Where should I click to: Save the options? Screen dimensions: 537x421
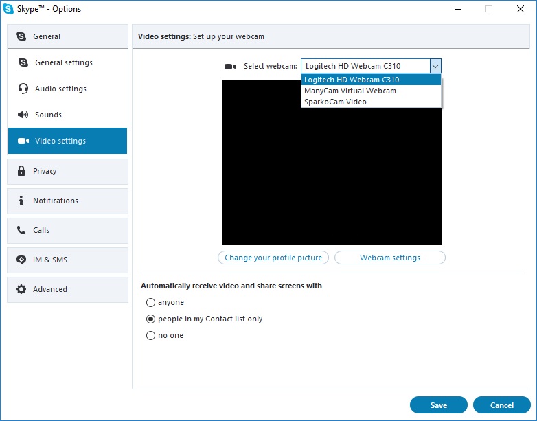[x=439, y=405]
